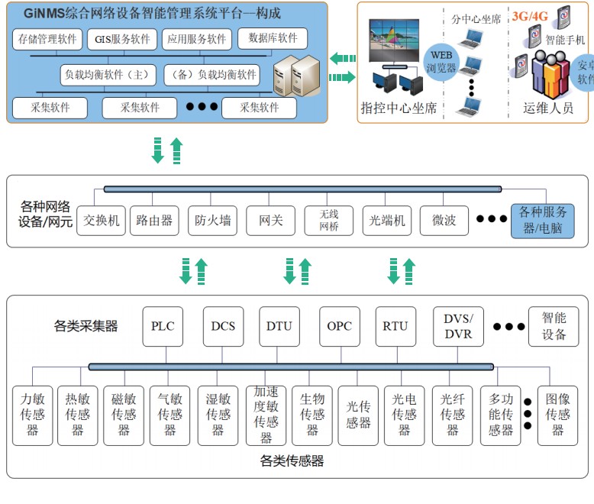Click the 光电传感器 box
Viewport: 594px width, 504px height.
404,415
